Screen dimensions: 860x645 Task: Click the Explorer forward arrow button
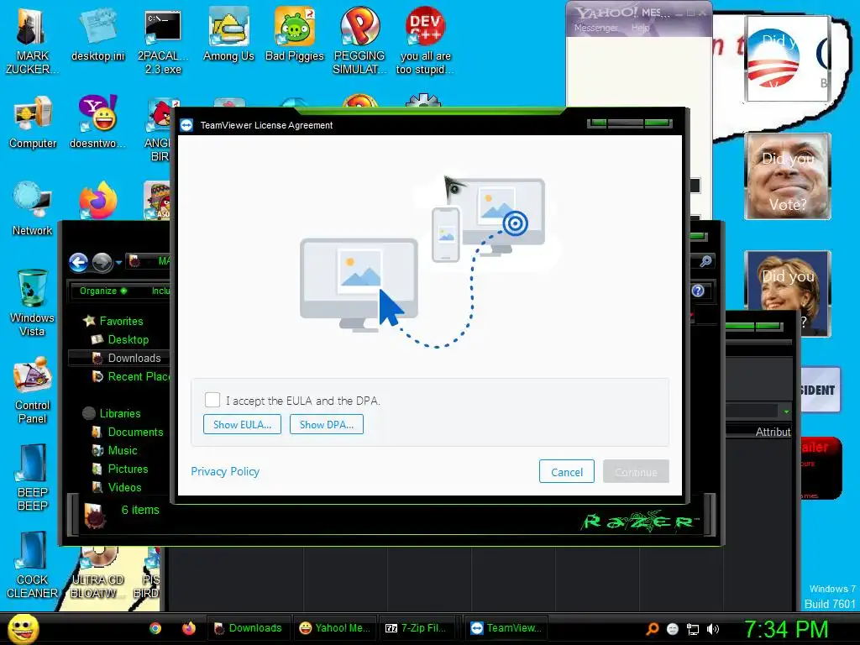(x=102, y=262)
